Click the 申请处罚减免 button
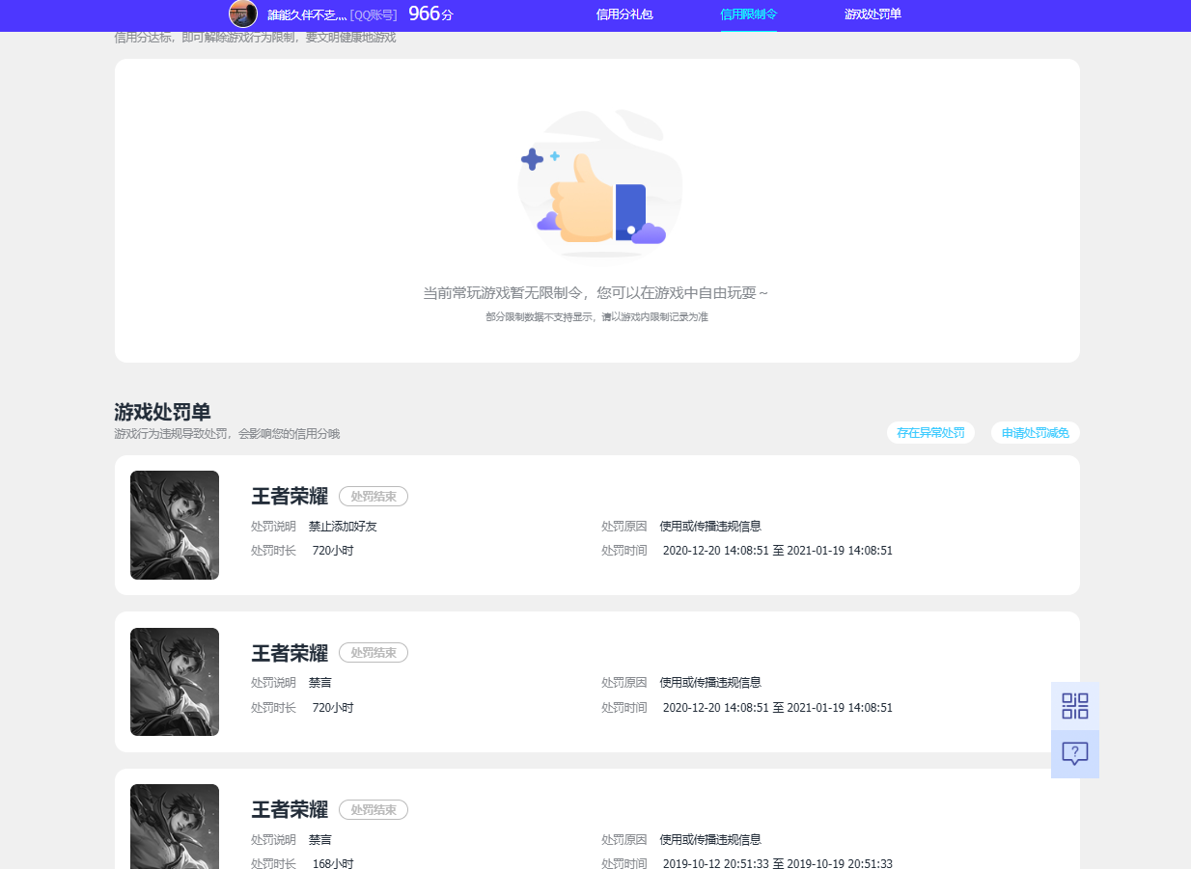 (1035, 432)
